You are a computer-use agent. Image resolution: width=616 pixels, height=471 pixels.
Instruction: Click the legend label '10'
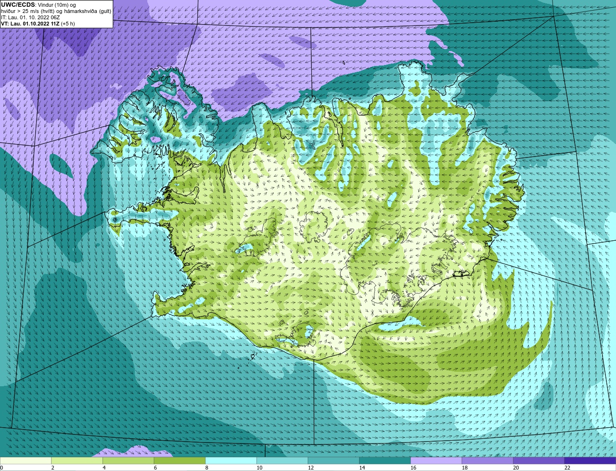pos(259,468)
